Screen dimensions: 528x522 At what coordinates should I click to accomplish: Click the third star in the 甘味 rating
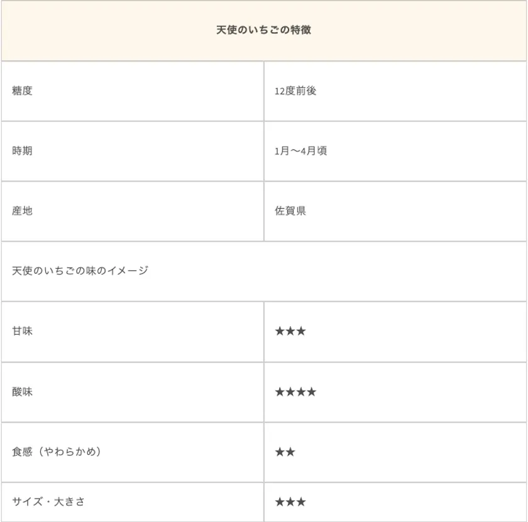coord(301,331)
